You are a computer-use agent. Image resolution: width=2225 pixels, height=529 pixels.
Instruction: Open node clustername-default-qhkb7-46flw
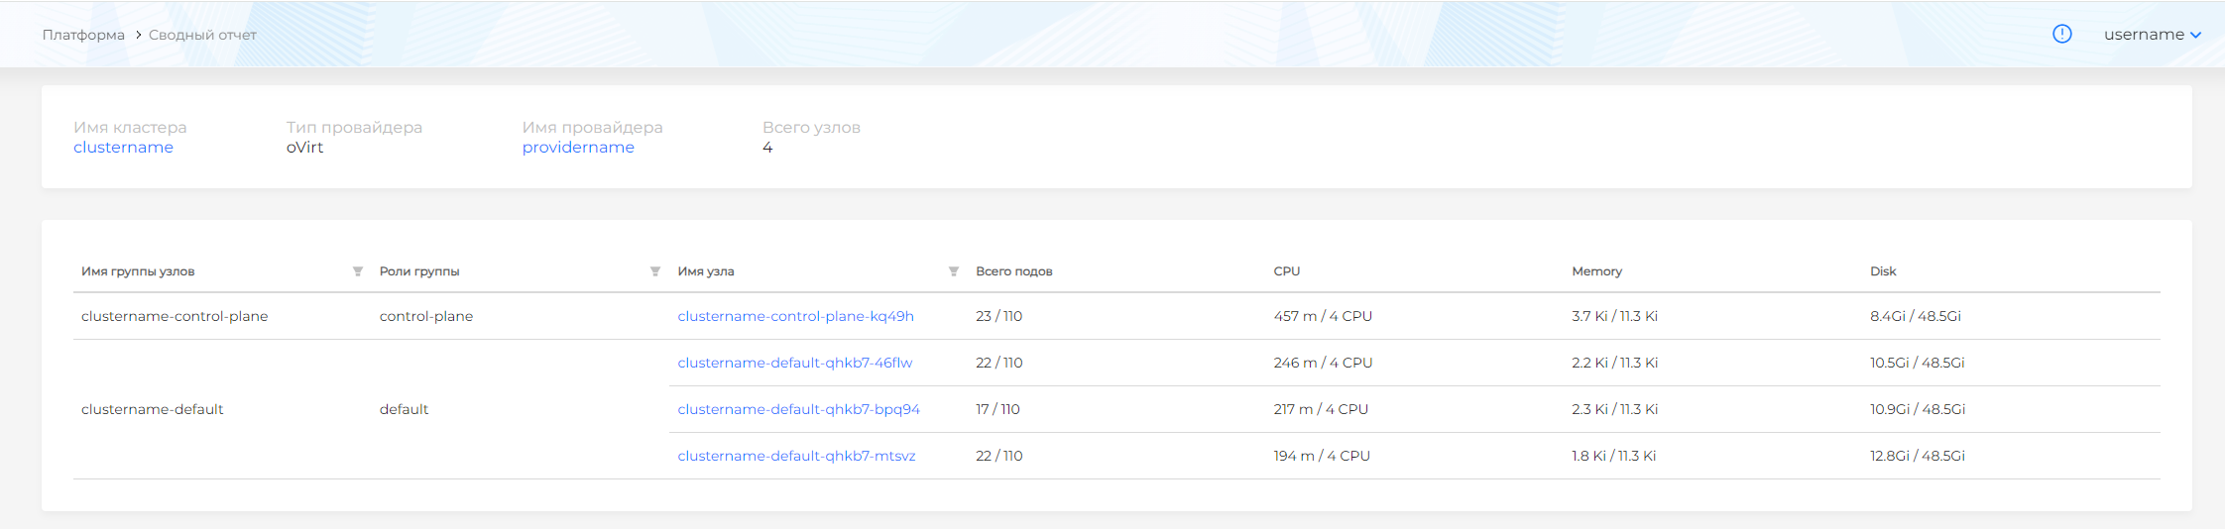point(794,363)
